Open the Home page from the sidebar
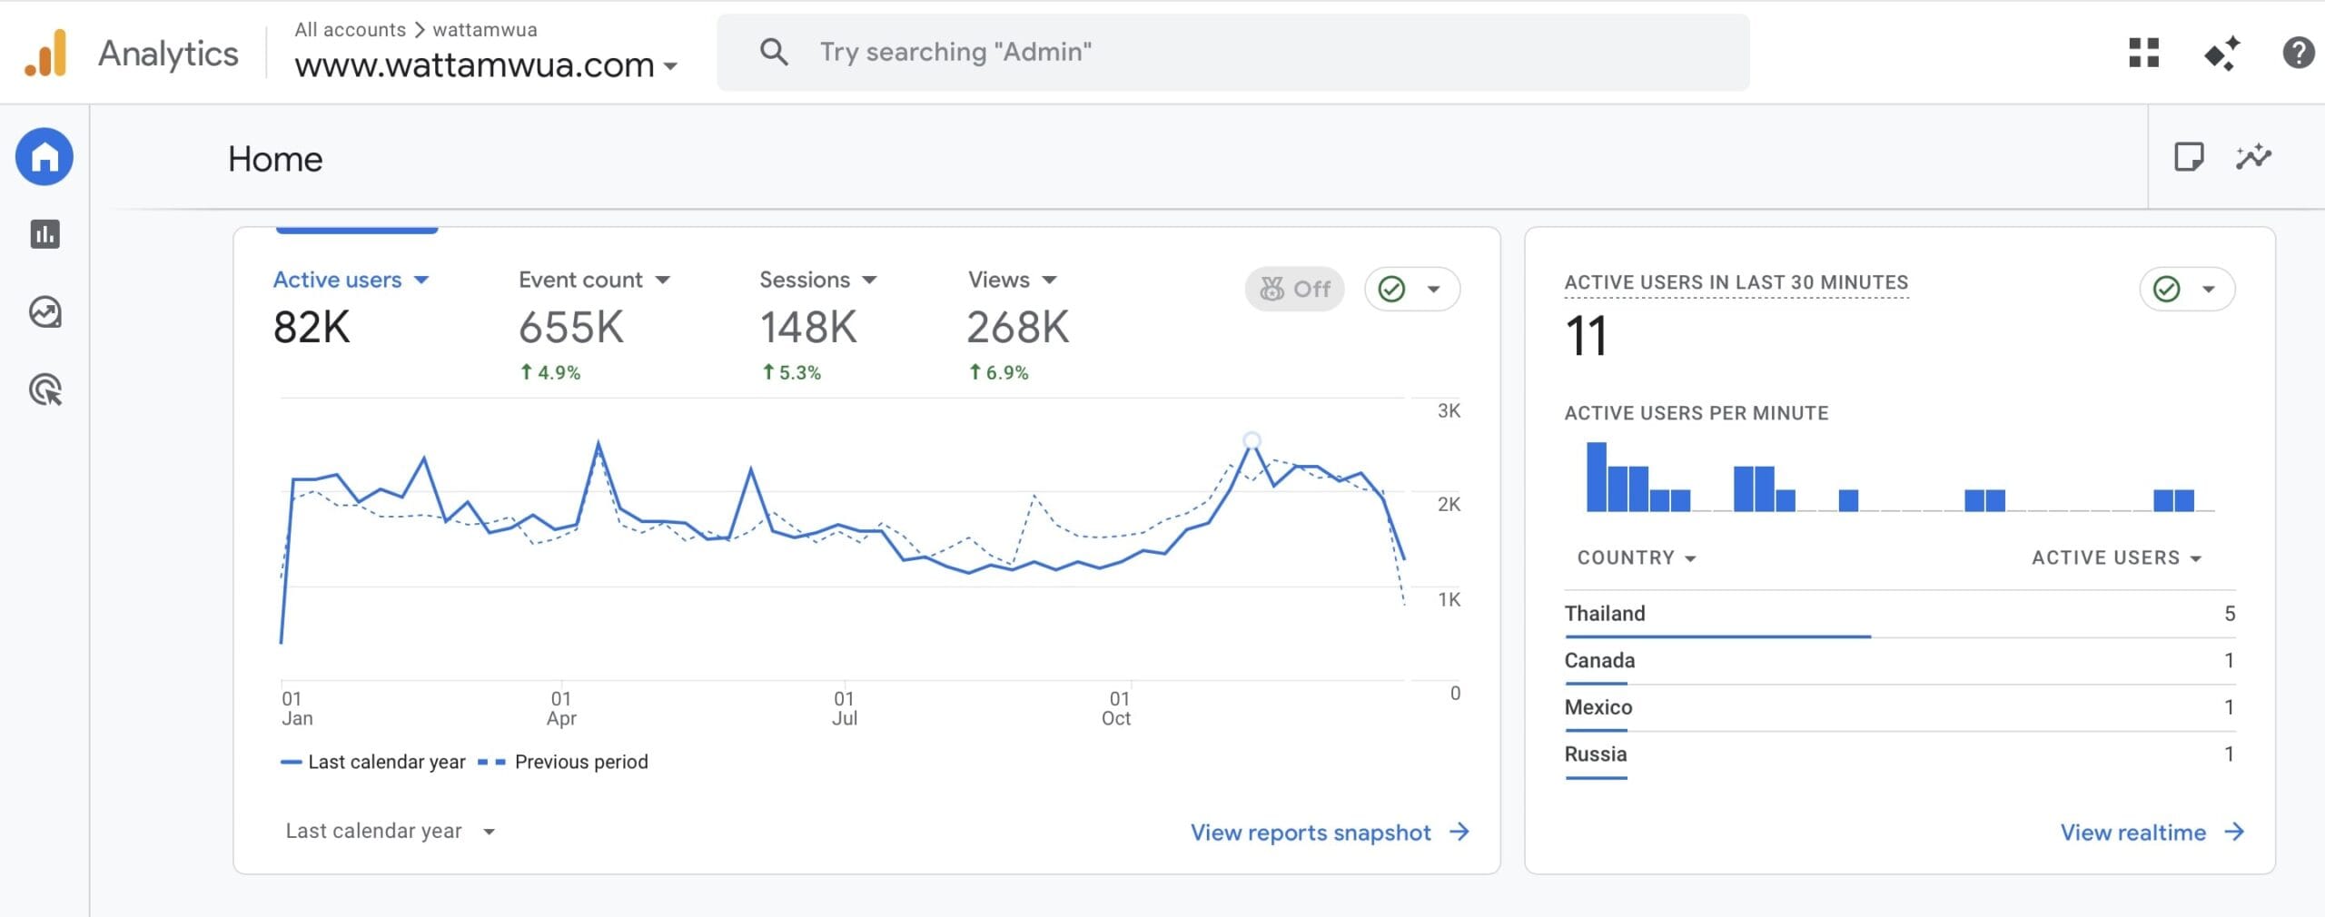The width and height of the screenshot is (2325, 917). coord(44,157)
